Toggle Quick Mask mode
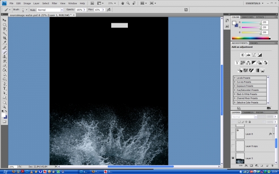This screenshot has width=279, height=174. [x=4, y=122]
